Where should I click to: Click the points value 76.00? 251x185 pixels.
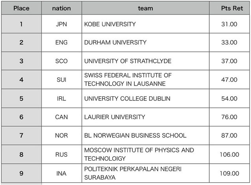229,117
